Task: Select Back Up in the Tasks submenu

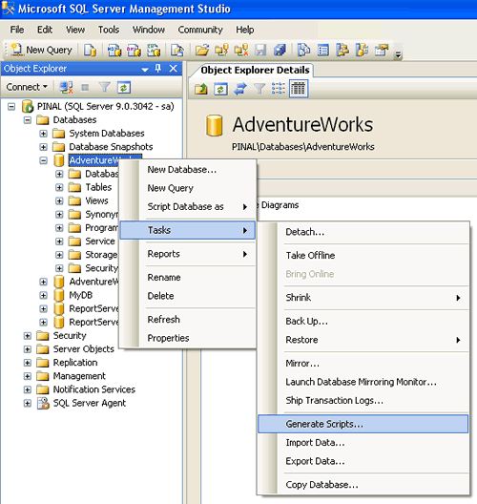Action: pos(307,321)
